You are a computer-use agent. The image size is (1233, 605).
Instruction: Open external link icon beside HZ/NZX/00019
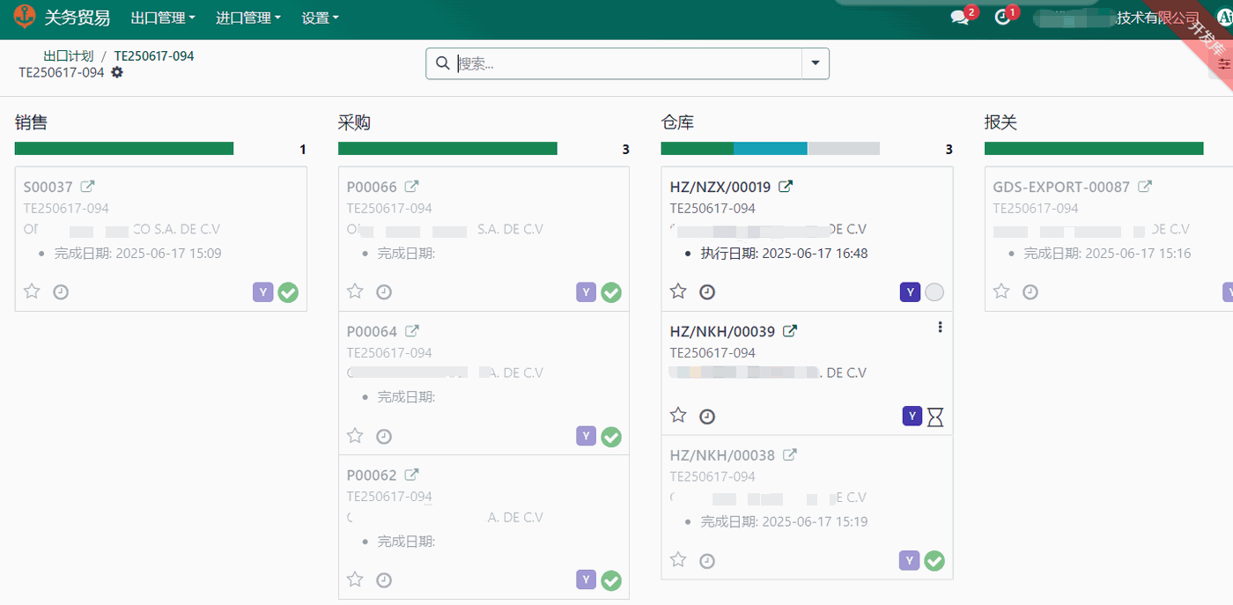786,187
